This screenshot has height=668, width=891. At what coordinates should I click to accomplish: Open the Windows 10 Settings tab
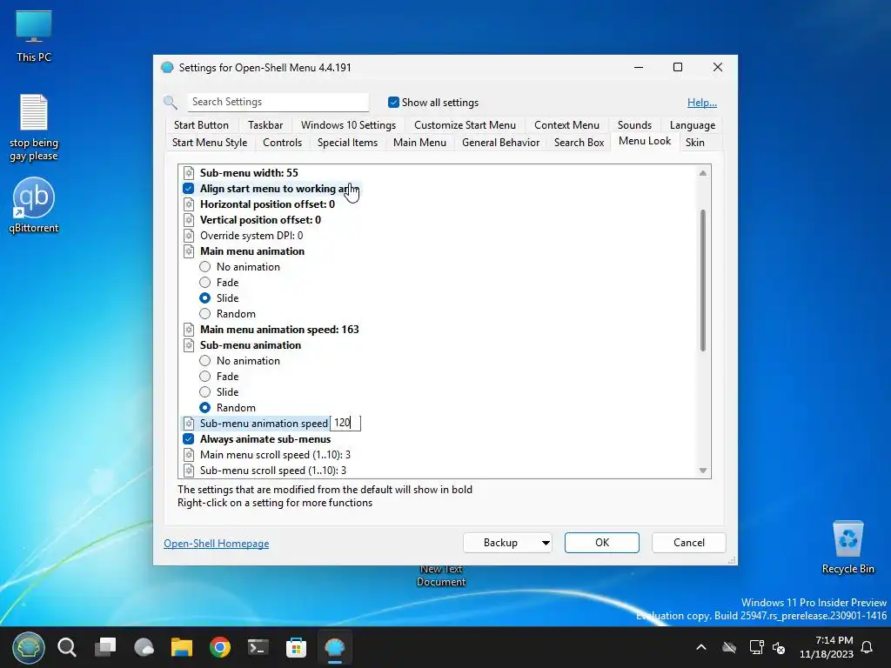point(348,125)
